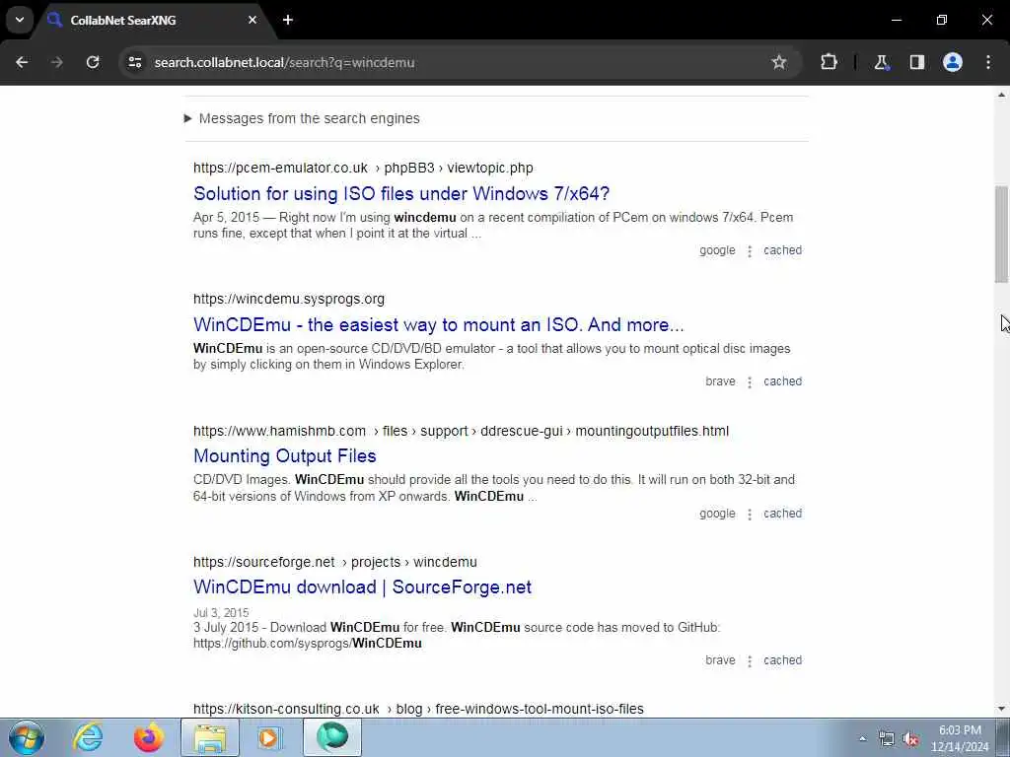Launch Internet Explorer from taskbar
This screenshot has height=757, width=1010.
pyautogui.click(x=88, y=737)
